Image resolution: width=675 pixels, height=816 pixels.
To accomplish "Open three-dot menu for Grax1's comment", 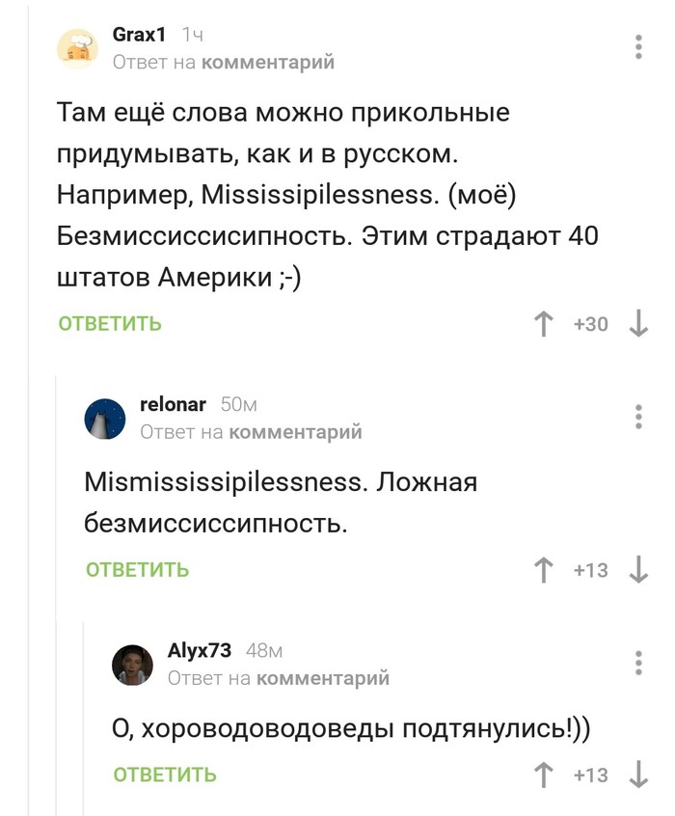I will 638,47.
